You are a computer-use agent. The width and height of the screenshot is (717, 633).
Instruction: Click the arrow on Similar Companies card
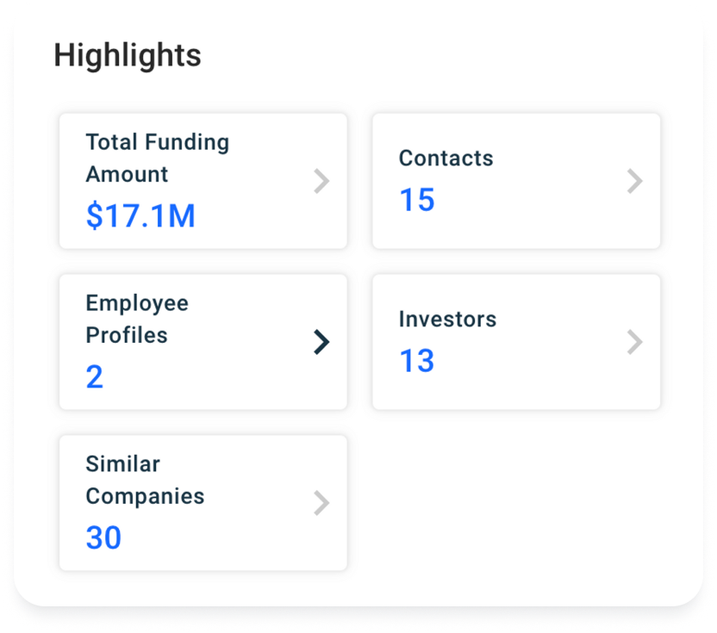click(x=321, y=503)
